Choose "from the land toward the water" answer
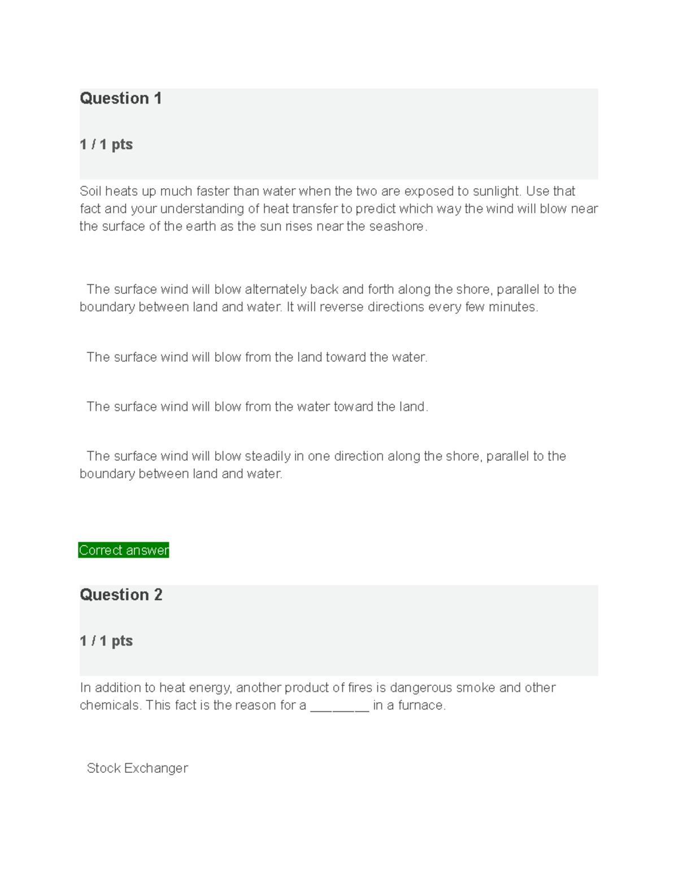This screenshot has width=678, height=878. coord(257,357)
